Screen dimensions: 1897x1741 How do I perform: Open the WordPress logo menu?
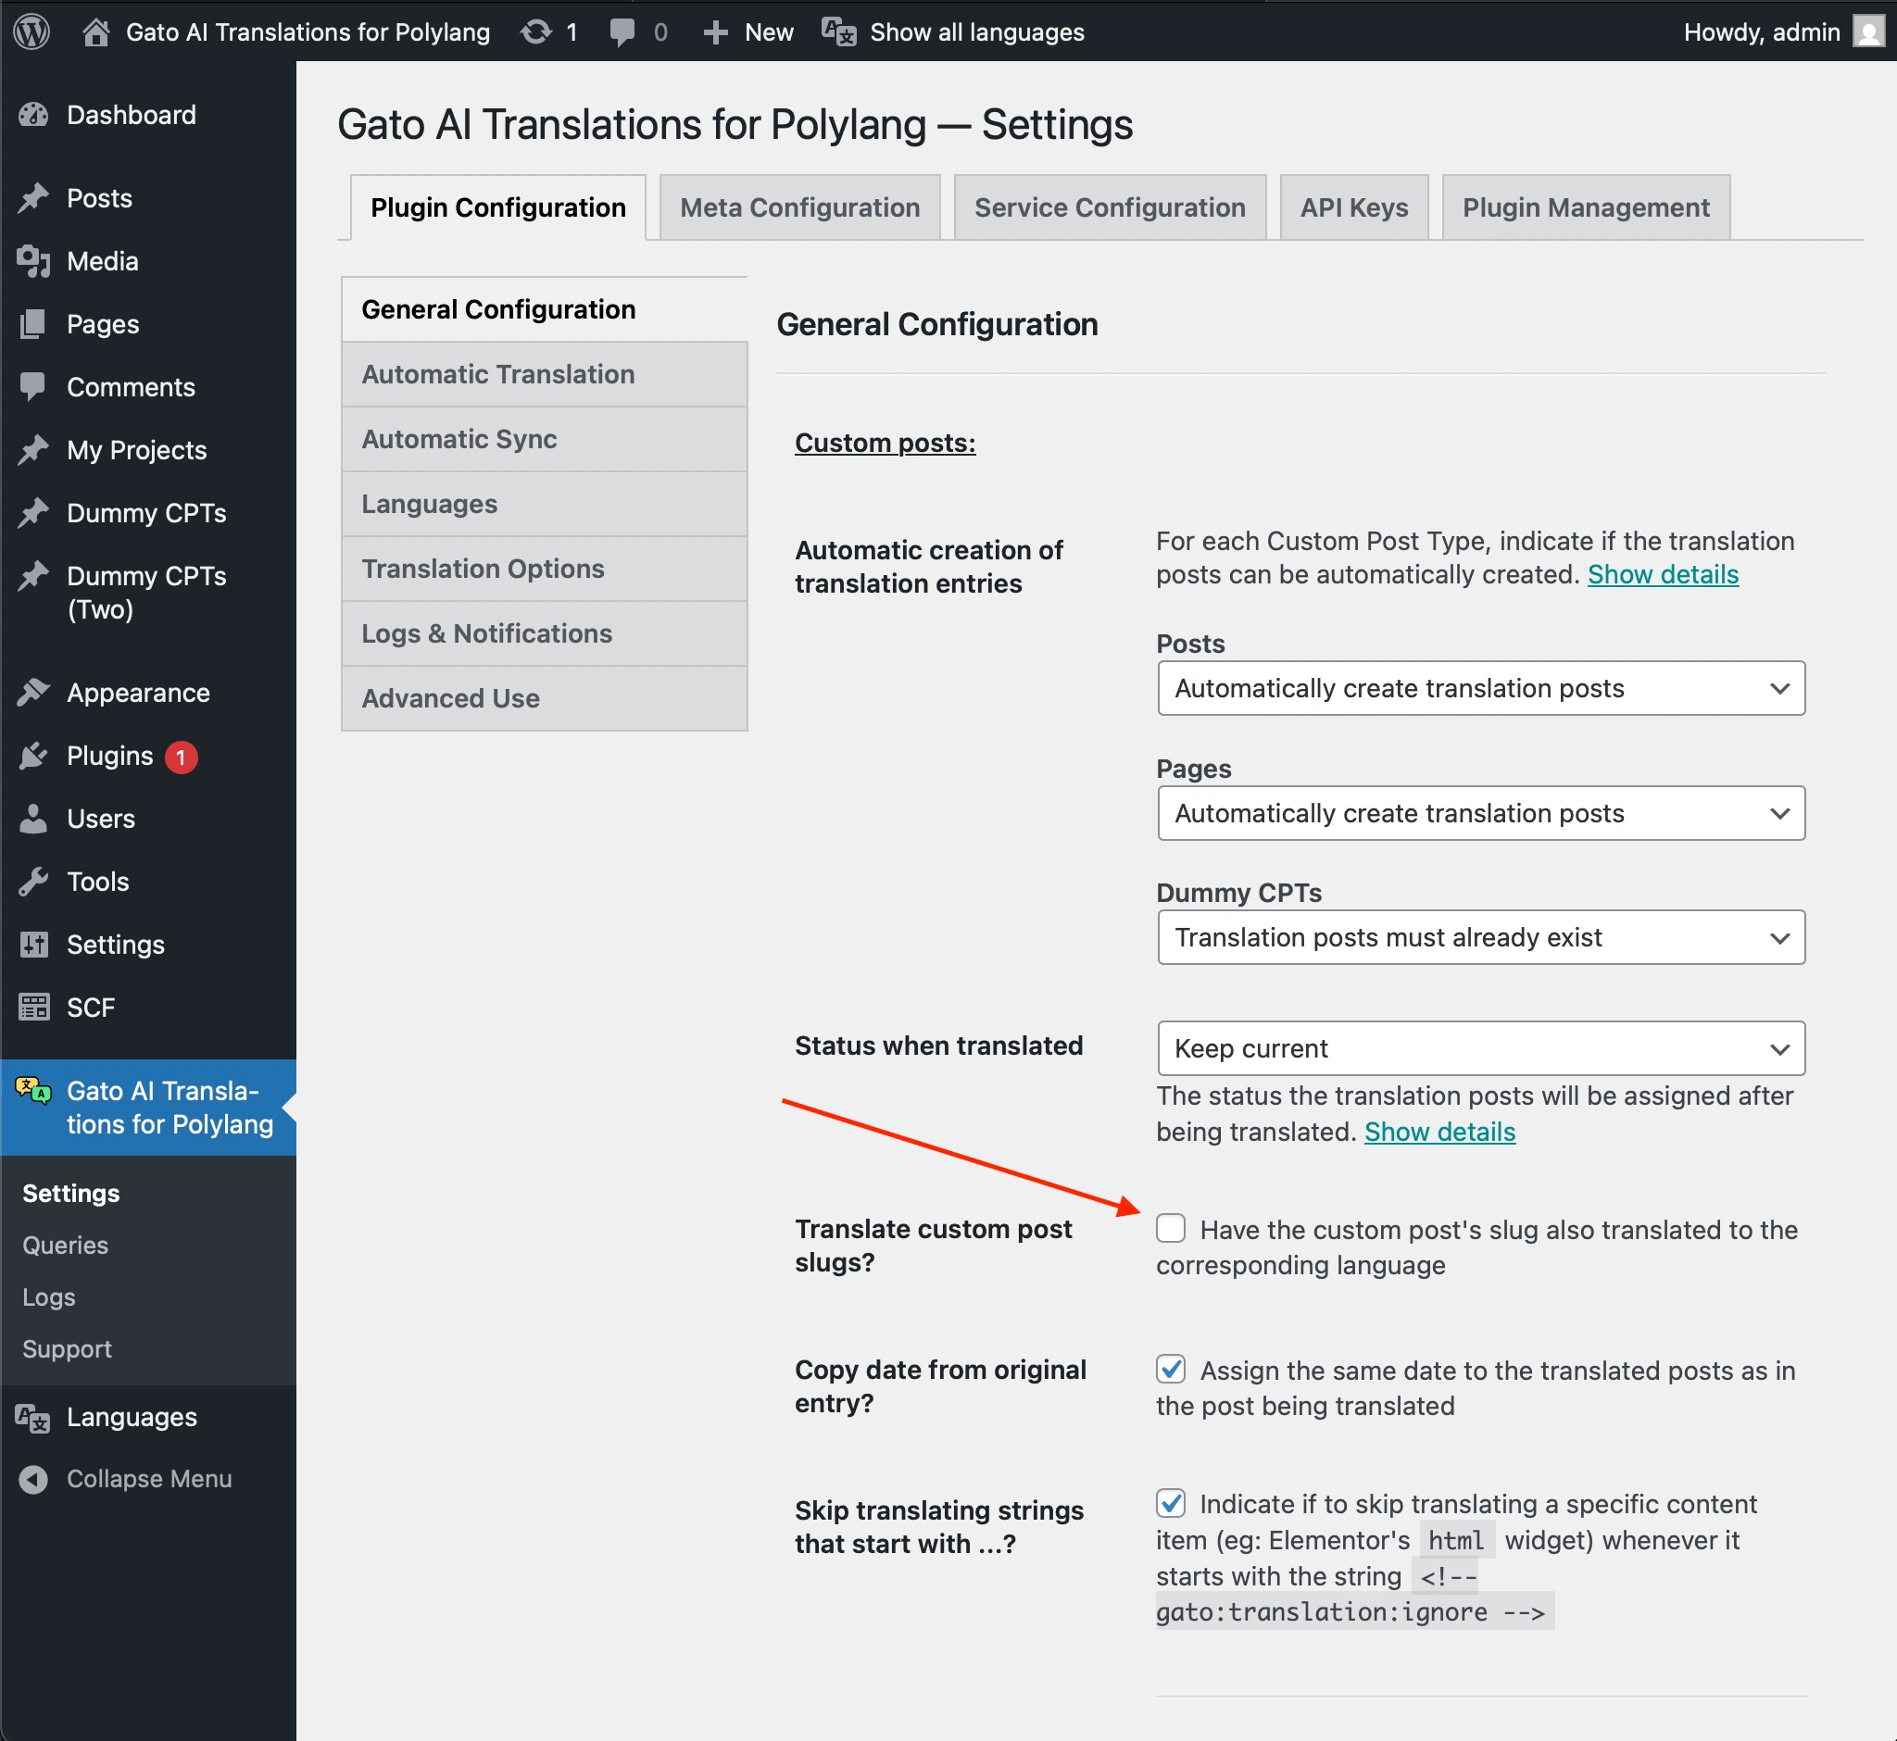[x=31, y=31]
